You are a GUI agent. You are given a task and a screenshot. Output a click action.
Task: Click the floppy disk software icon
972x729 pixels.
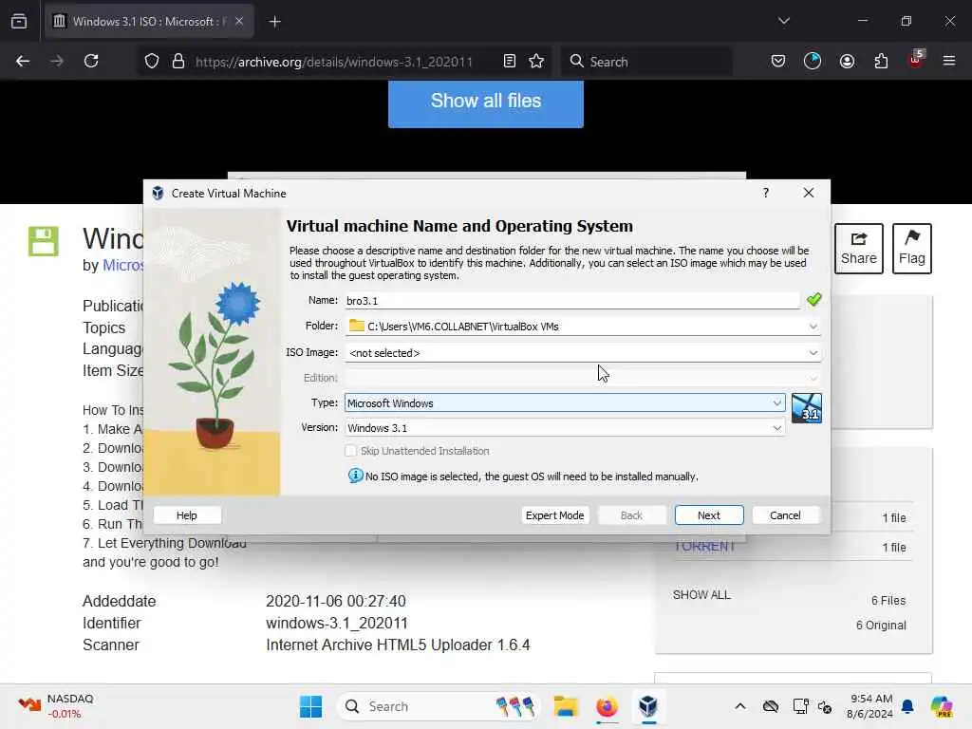tap(44, 241)
